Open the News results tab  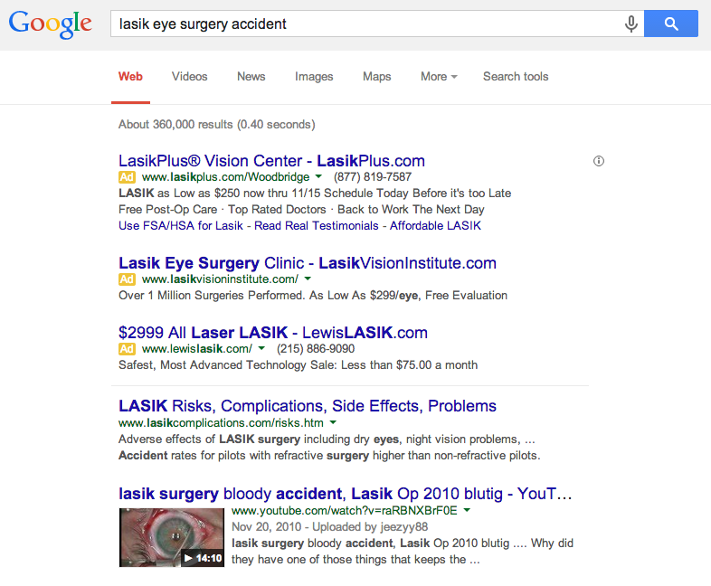point(251,77)
